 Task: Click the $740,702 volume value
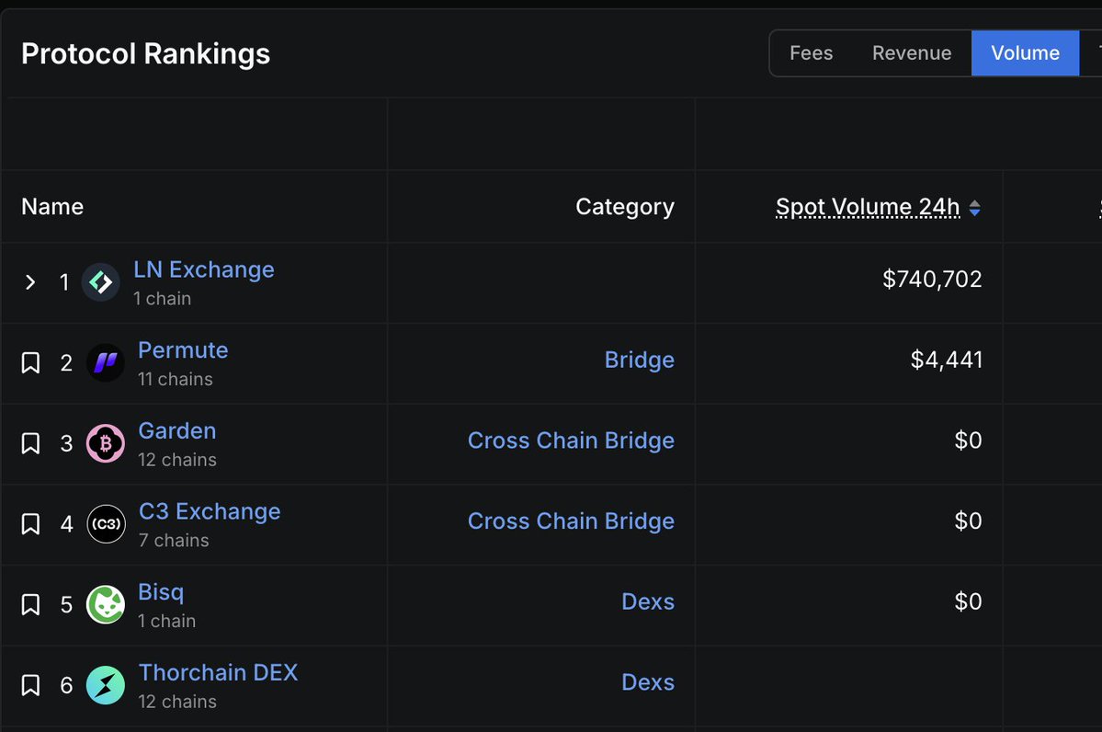coord(932,280)
